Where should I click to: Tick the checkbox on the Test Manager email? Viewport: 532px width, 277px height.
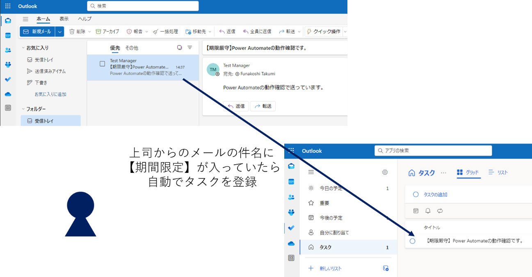pyautogui.click(x=103, y=64)
